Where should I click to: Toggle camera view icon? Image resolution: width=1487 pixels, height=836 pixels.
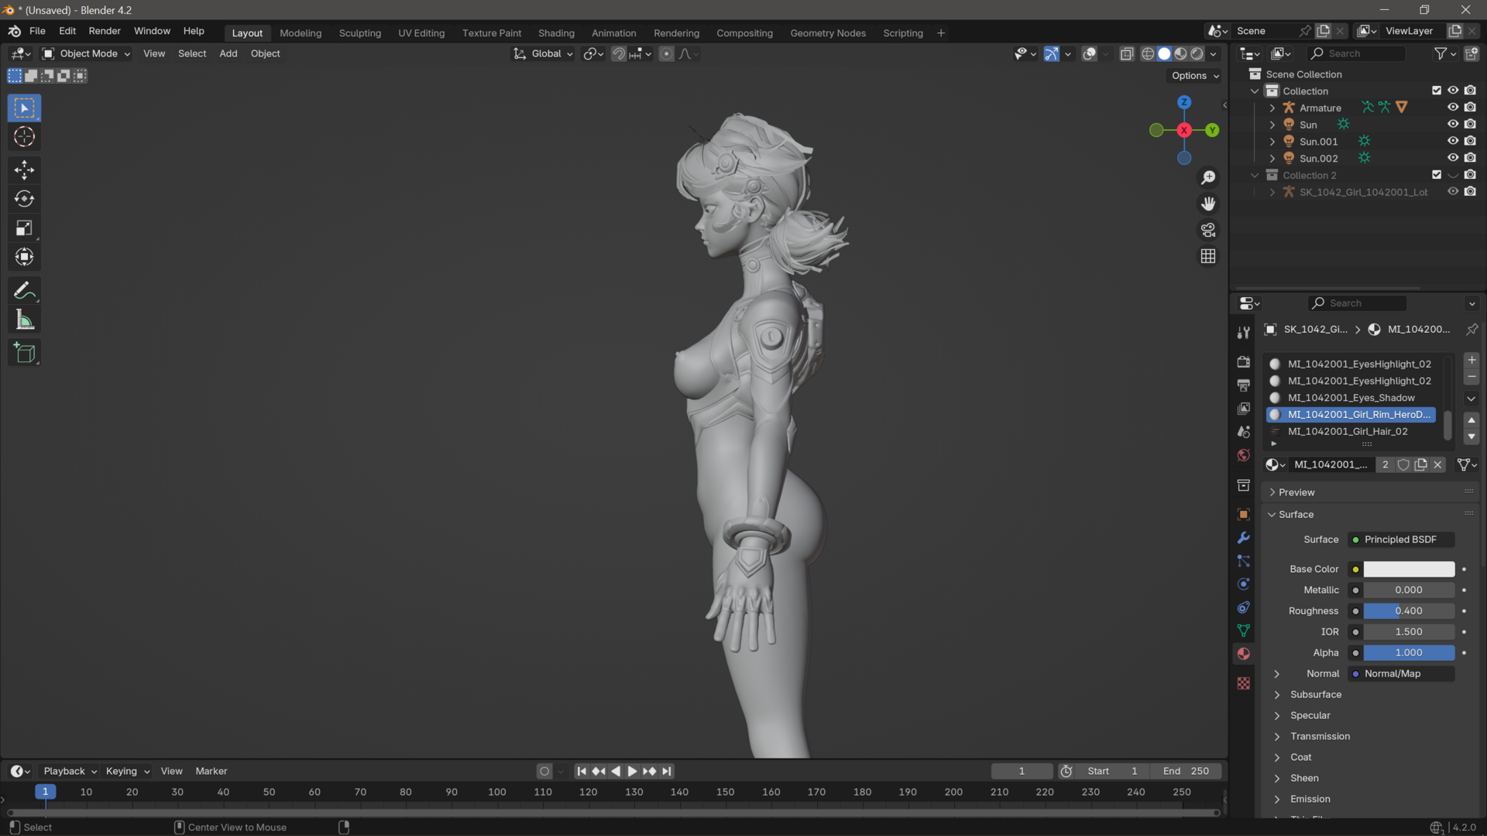(1208, 230)
